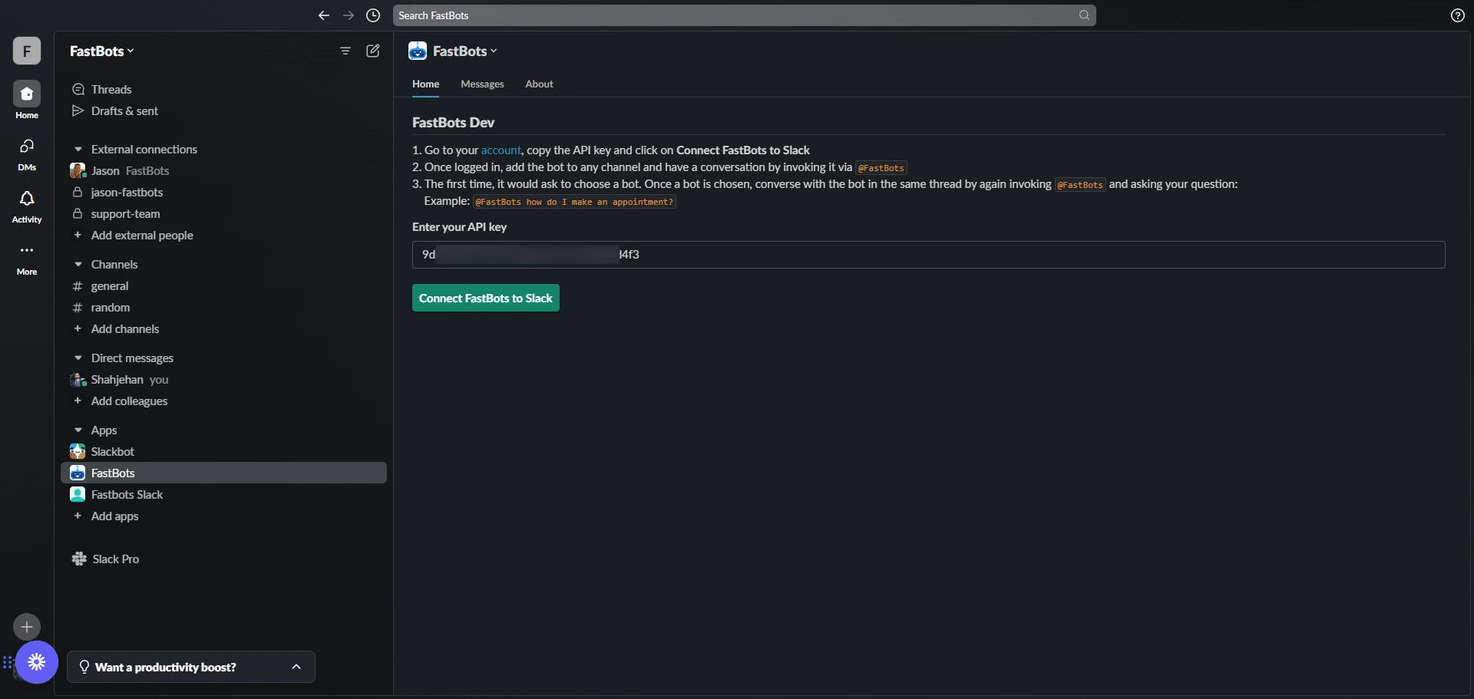
Task: Select FastBots app in sidebar
Action: [224, 473]
